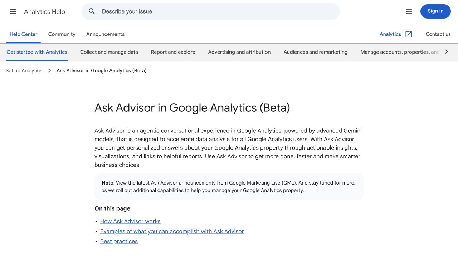458x257 pixels.
Task: Go to the Announcements tab
Action: [x=105, y=34]
